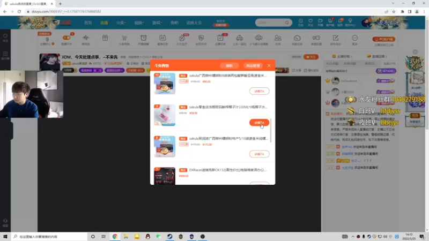Expand the 主播投稿 chevron link
Viewport: 429px width, 241px height.
point(342,56)
